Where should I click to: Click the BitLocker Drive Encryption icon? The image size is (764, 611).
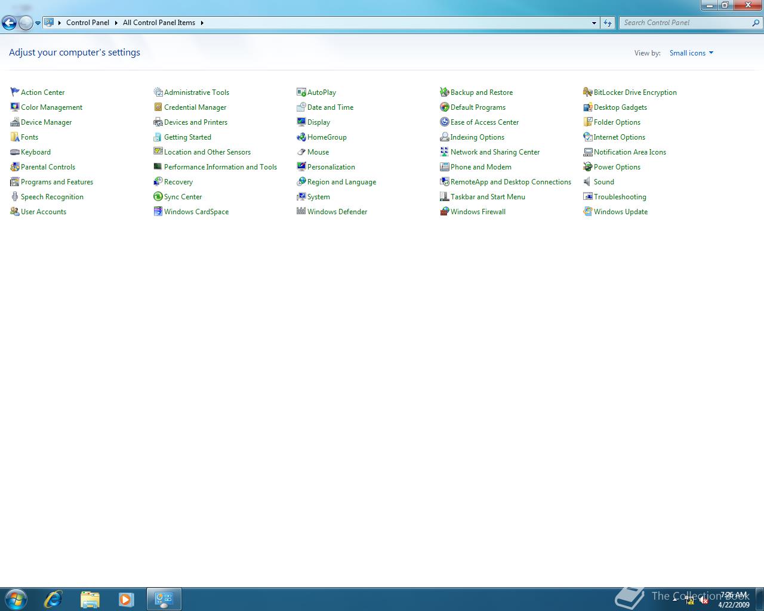tap(588, 92)
